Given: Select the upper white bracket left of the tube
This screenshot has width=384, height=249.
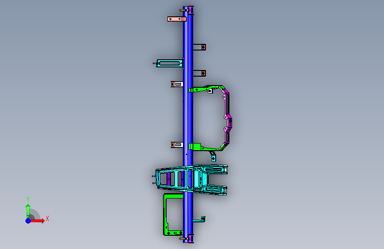Looking at the screenshot, I should point(177,84).
